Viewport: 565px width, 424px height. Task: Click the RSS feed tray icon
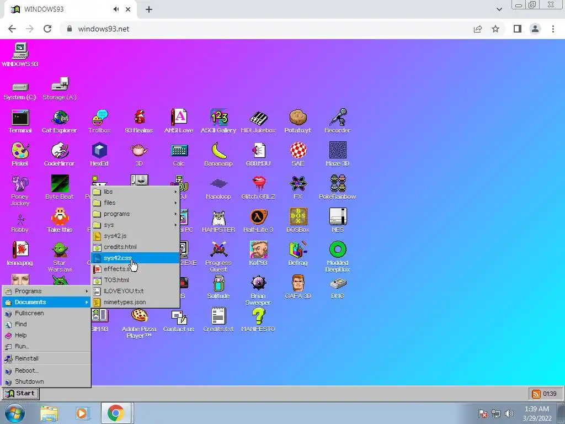click(x=536, y=394)
